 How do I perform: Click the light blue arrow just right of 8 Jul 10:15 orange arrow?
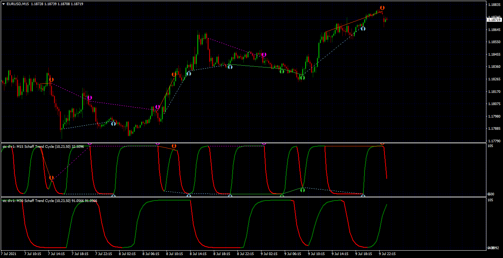(189, 74)
